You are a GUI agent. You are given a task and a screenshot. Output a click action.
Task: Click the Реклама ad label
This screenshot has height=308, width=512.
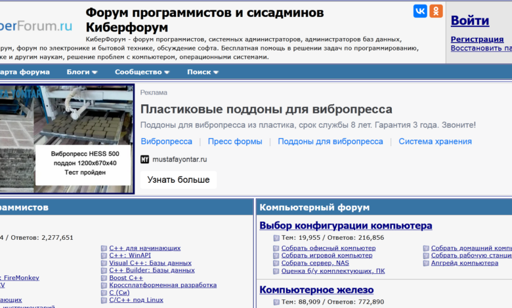[x=154, y=92]
